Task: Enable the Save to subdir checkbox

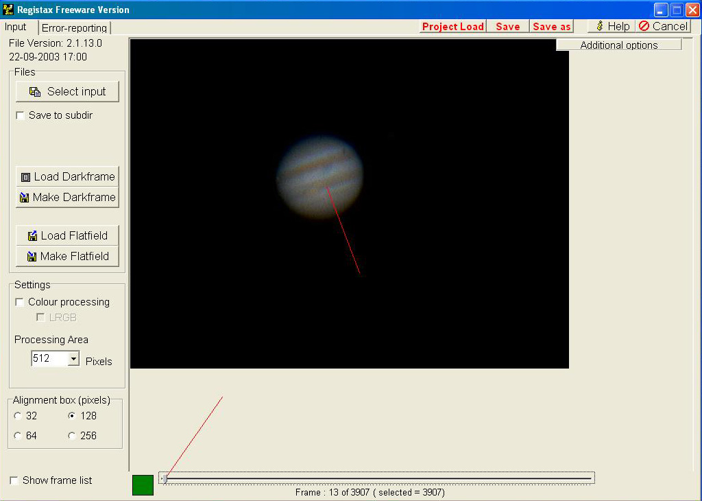Action: [21, 116]
